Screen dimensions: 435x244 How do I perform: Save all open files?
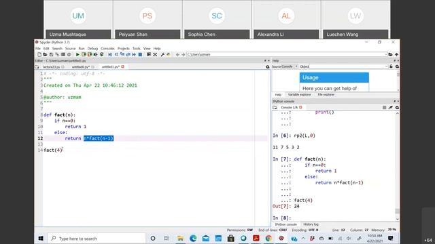pos(57,54)
